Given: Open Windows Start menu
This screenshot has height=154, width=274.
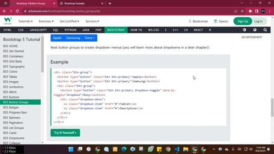Looking at the screenshot, I should pyautogui.click(x=71, y=149).
